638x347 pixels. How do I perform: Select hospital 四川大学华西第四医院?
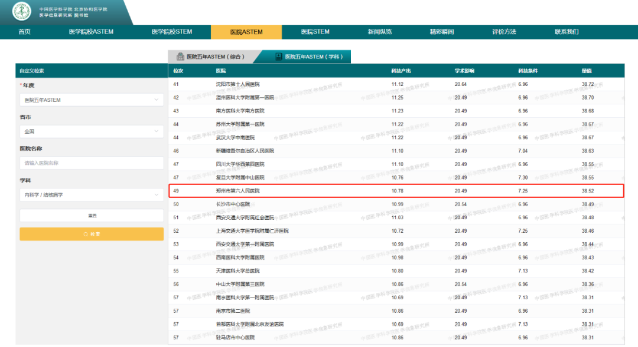coord(240,164)
